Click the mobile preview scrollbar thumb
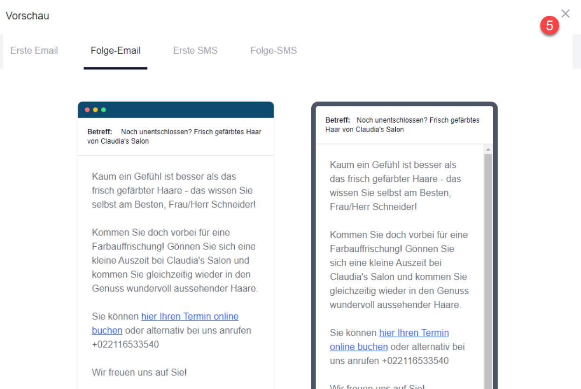This screenshot has width=581, height=389. click(488, 271)
